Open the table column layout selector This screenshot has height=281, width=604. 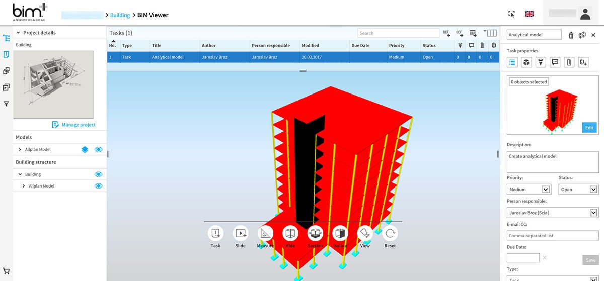(490, 33)
